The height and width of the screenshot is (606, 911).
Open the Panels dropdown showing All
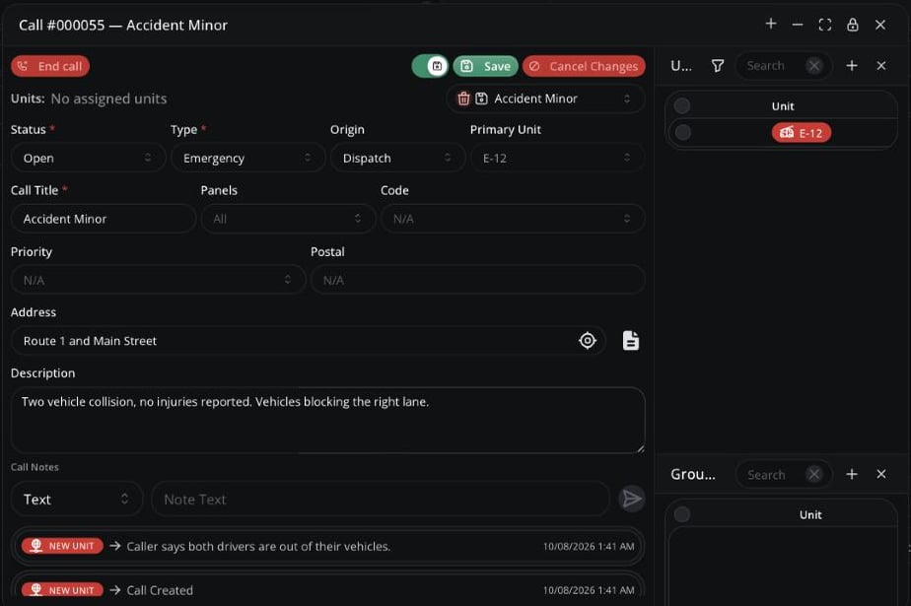click(288, 219)
